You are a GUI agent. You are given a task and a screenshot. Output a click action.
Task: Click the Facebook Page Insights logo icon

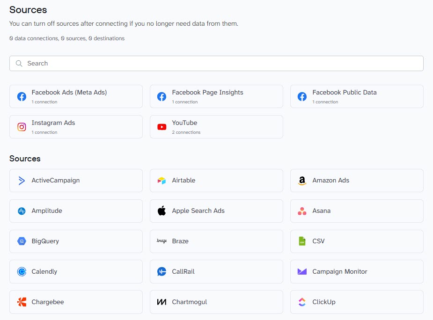pyautogui.click(x=162, y=96)
